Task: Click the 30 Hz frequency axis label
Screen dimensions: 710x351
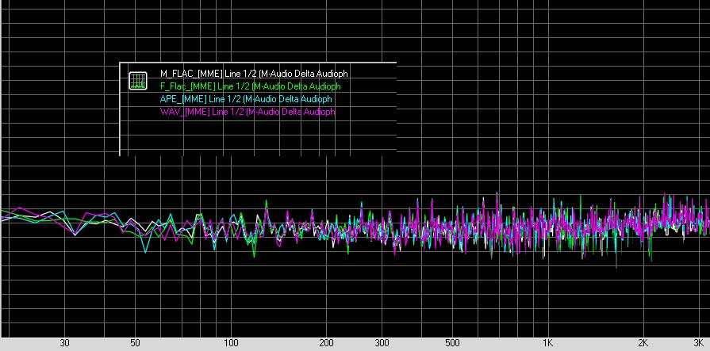Action: pos(65,343)
